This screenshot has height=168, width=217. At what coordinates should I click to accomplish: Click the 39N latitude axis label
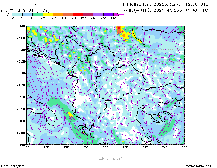click(x=22, y=144)
